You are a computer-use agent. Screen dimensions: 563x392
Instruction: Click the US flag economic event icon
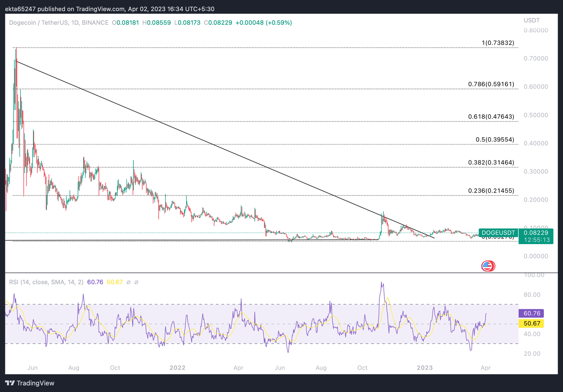pyautogui.click(x=487, y=266)
